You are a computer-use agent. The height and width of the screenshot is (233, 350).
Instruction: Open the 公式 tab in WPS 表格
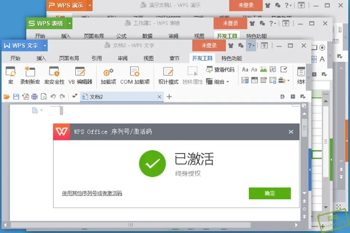click(121, 36)
